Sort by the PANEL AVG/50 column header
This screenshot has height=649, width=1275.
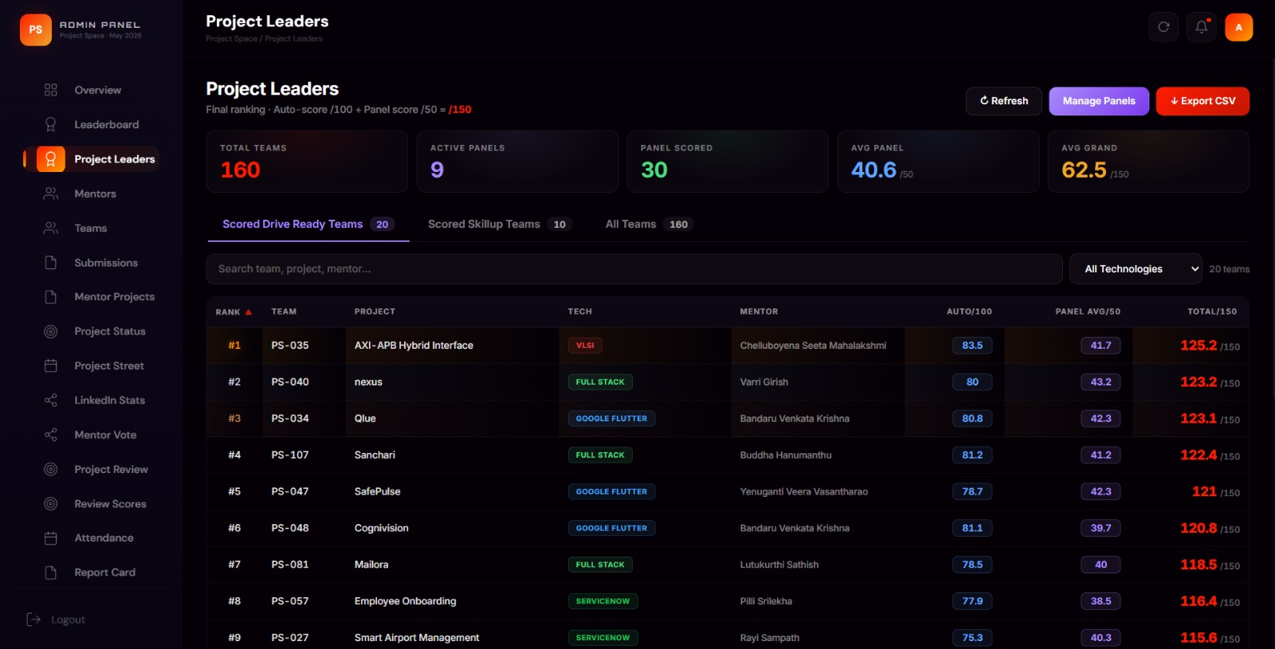(x=1088, y=312)
